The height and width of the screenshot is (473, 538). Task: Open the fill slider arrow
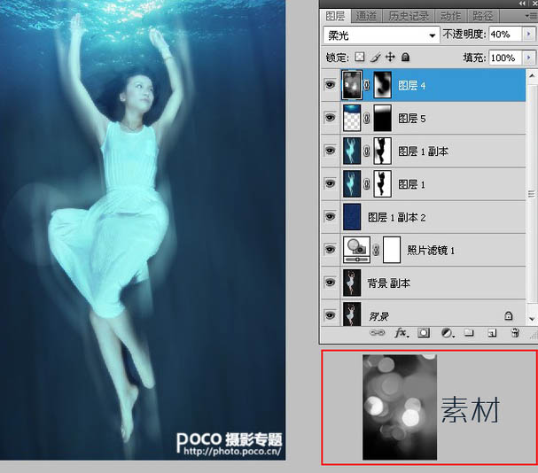coord(528,58)
